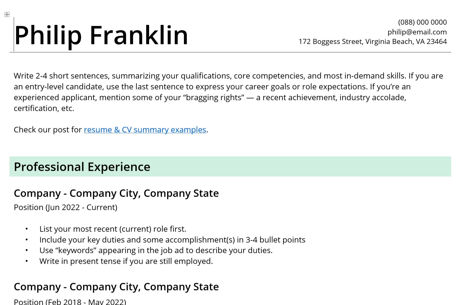The image size is (457, 305).
Task: Click the bullet about key duties and accomplishments
Action: click(x=172, y=240)
